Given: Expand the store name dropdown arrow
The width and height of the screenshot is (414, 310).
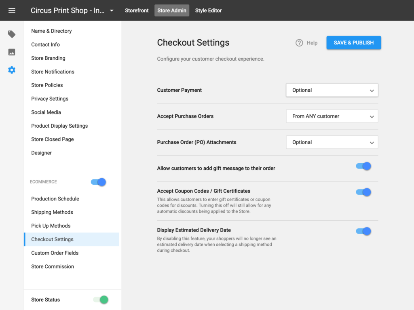Looking at the screenshot, I should (x=112, y=11).
